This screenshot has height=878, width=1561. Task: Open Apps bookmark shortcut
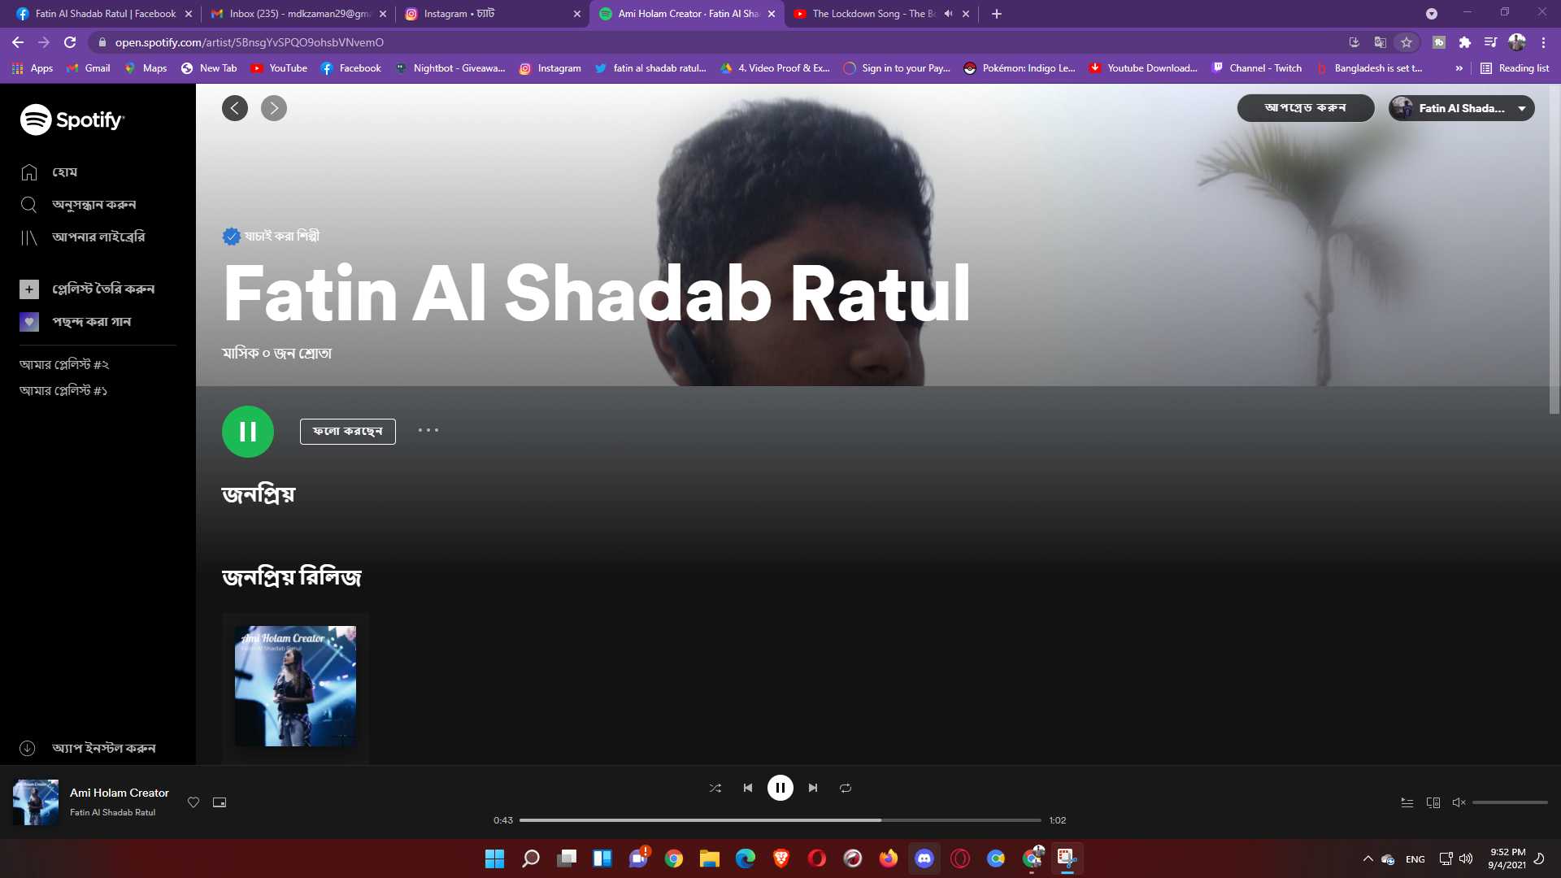[x=33, y=68]
